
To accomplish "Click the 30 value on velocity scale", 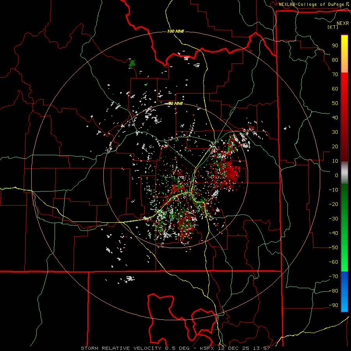I will [335, 132].
